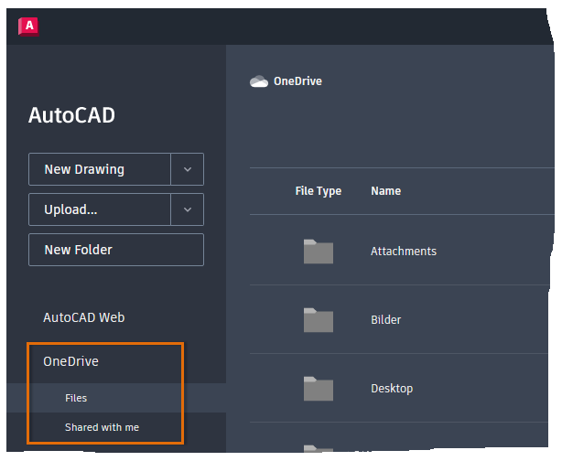Open the Bilder folder icon
The height and width of the screenshot is (461, 562).
(319, 320)
